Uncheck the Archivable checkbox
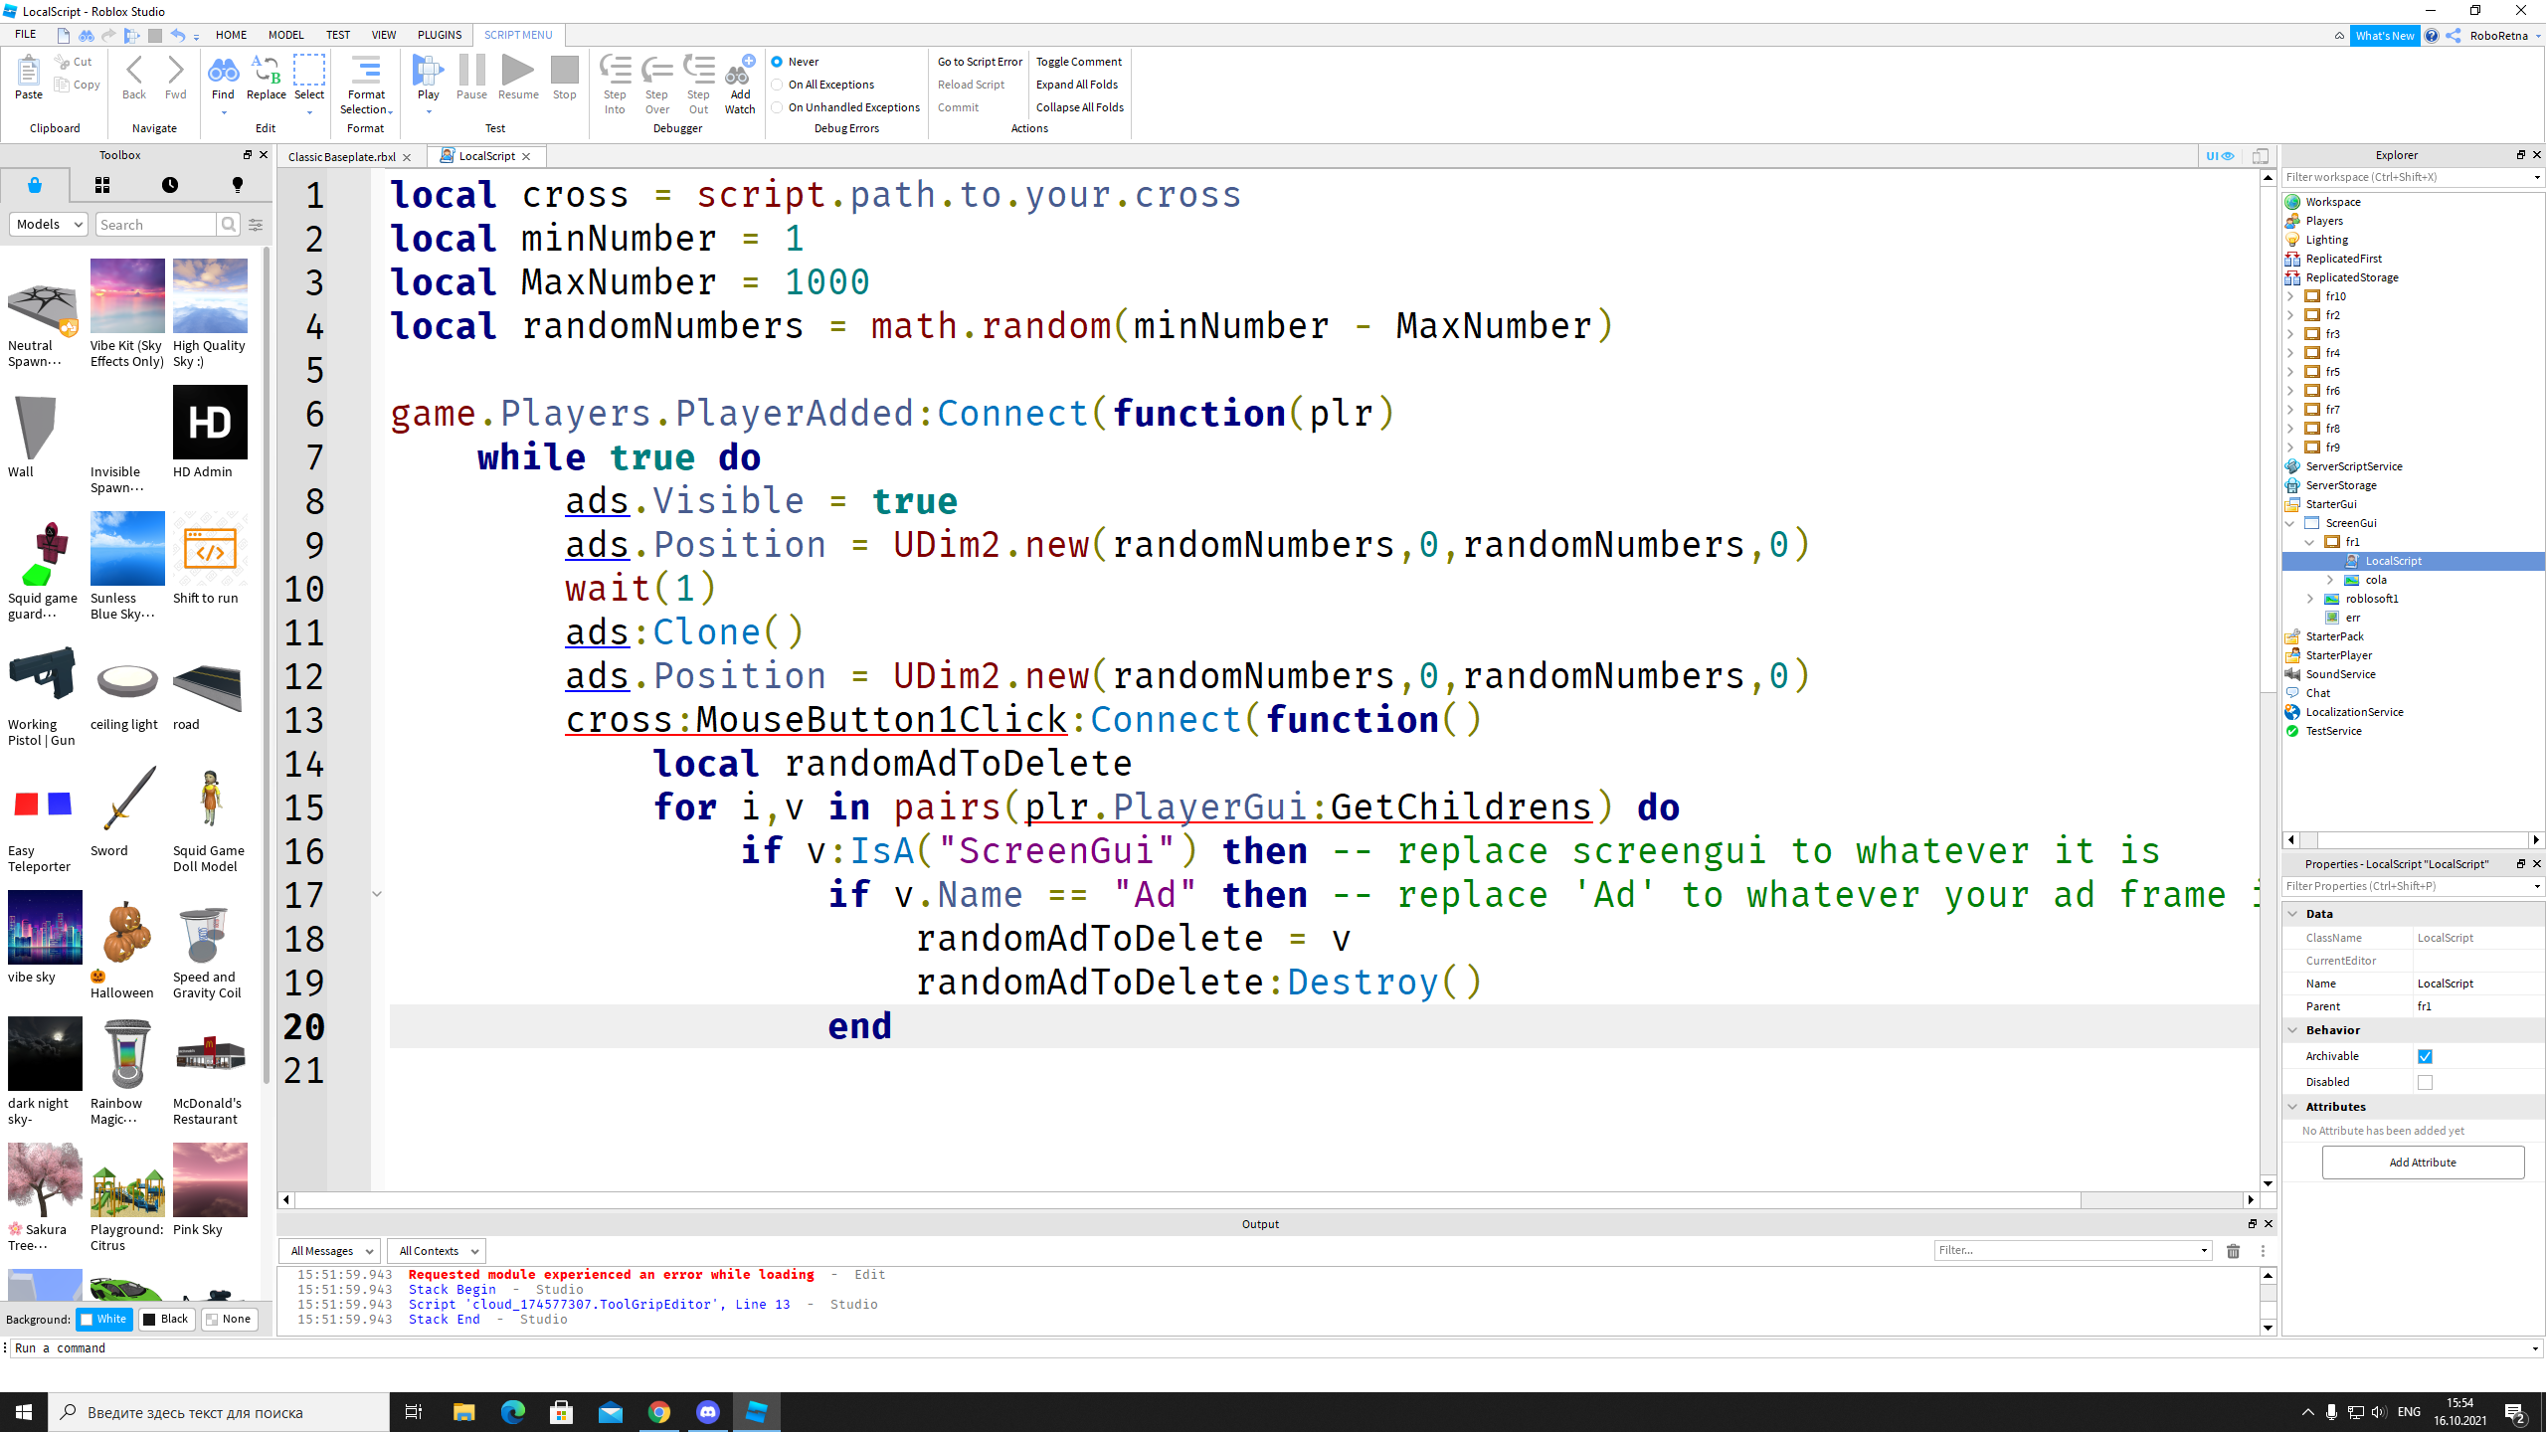The width and height of the screenshot is (2546, 1432). tap(2425, 1056)
